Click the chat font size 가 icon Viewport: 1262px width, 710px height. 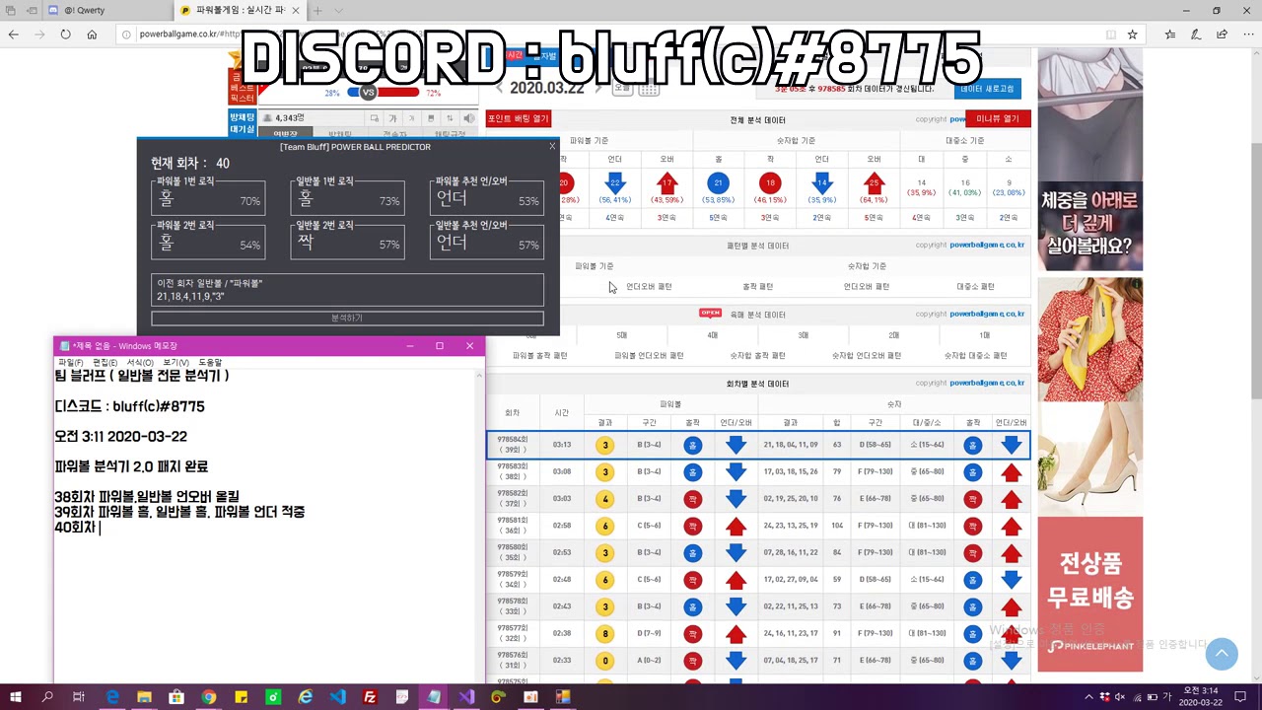coord(392,118)
